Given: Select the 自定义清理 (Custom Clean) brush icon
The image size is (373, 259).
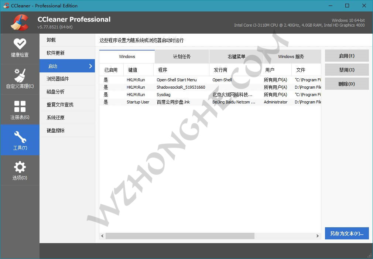Looking at the screenshot, I should (x=20, y=78).
